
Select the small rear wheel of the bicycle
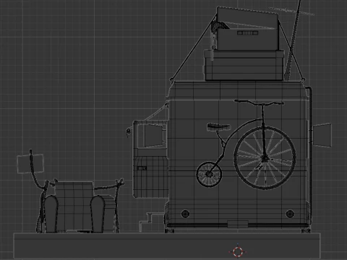209,174
